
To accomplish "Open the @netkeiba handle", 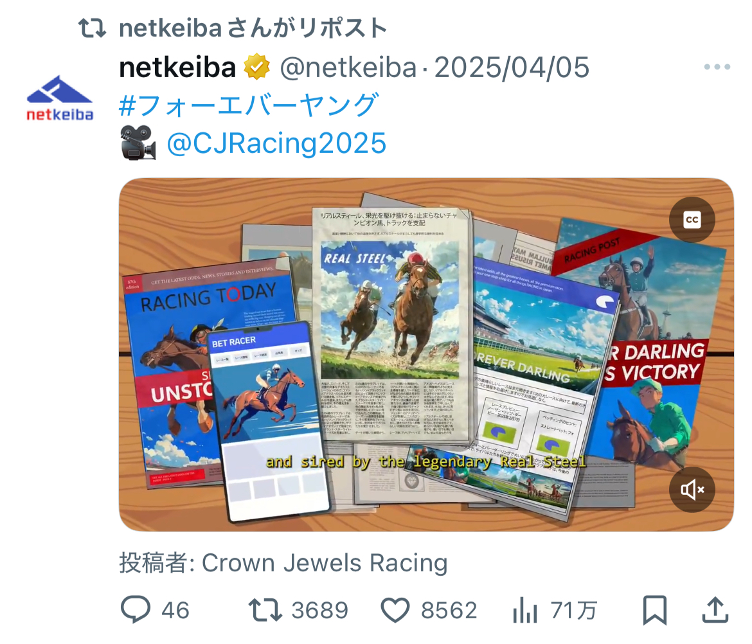I will coord(348,67).
